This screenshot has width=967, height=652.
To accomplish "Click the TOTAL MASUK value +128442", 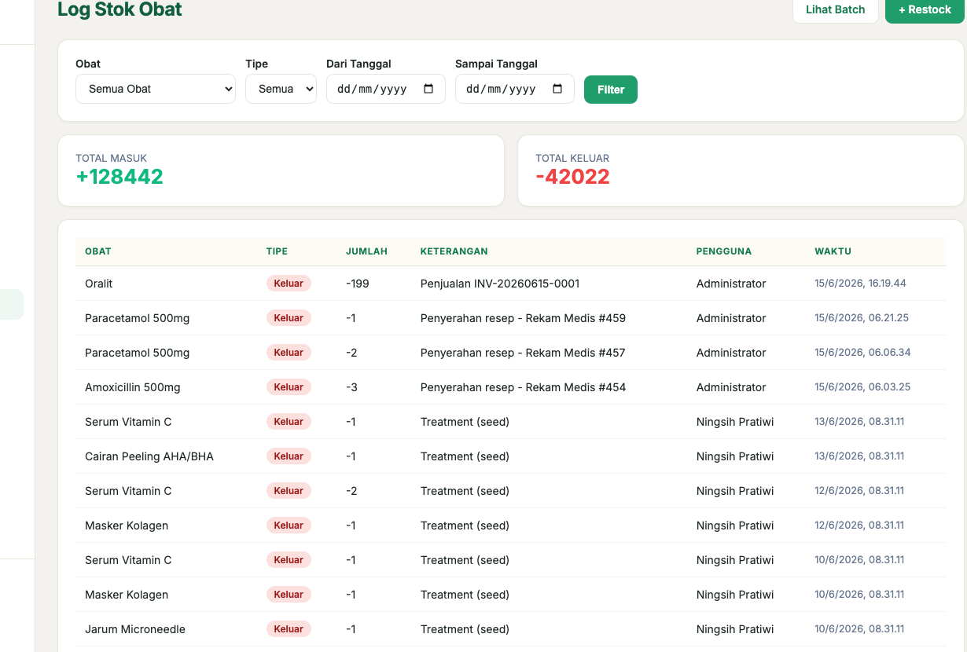I will (119, 177).
